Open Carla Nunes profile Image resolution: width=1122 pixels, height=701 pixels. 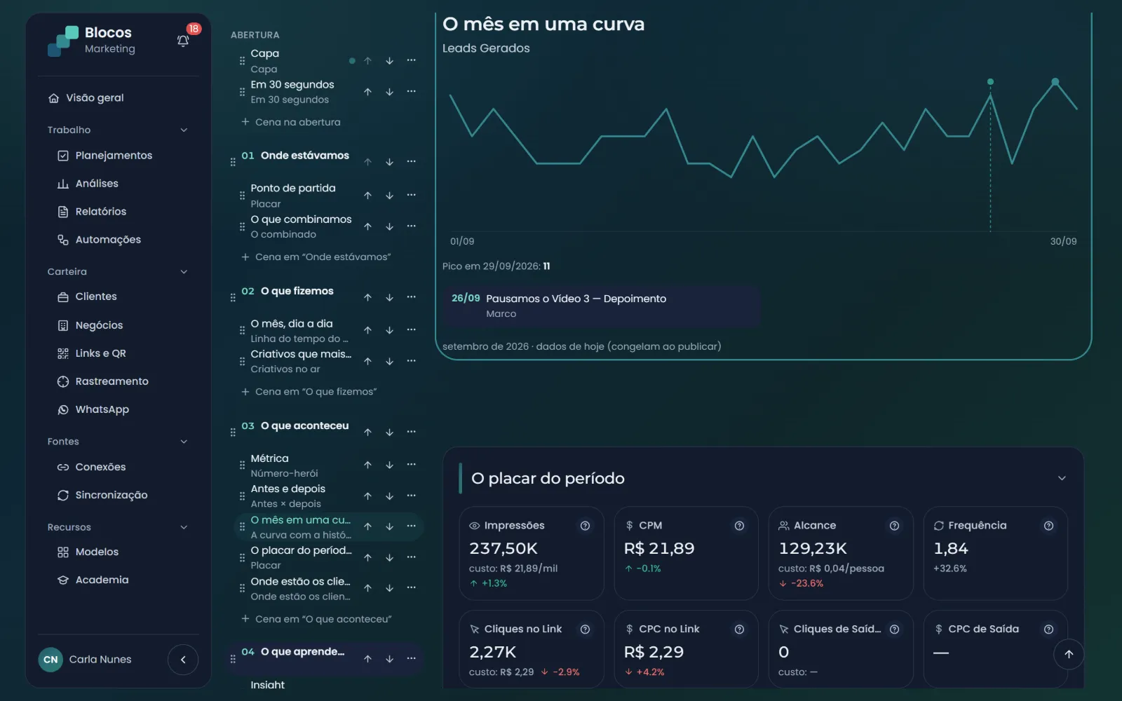tap(86, 660)
